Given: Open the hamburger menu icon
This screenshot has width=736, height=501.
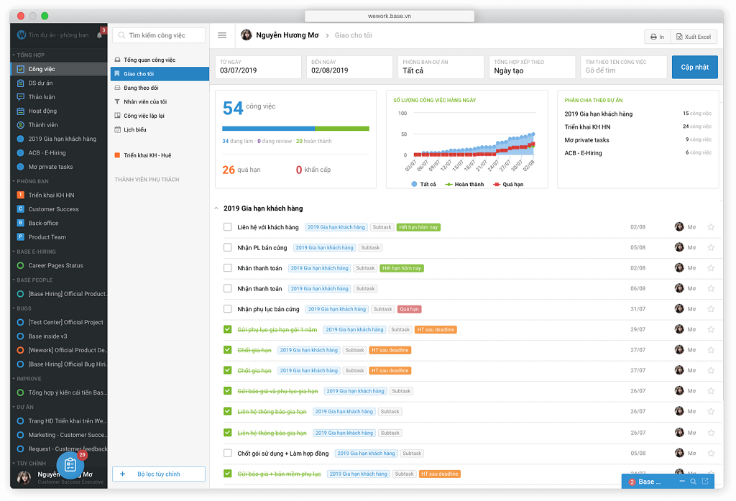Looking at the screenshot, I should [x=222, y=35].
